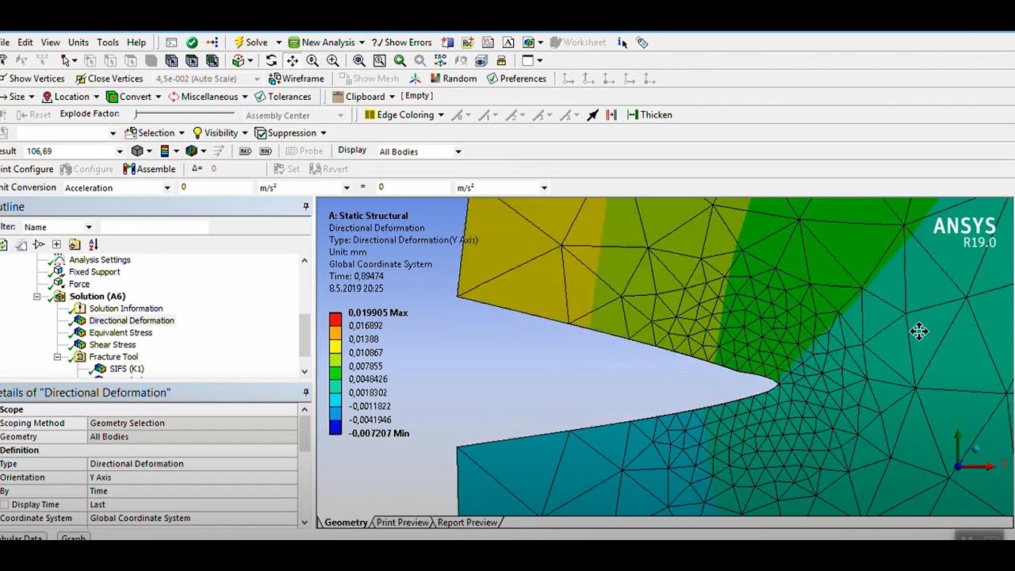Switch to the Print Preview tab
Viewport: 1015px width, 571px height.
tap(402, 522)
